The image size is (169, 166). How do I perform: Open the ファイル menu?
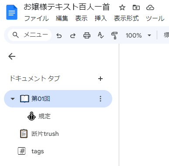click(x=37, y=18)
